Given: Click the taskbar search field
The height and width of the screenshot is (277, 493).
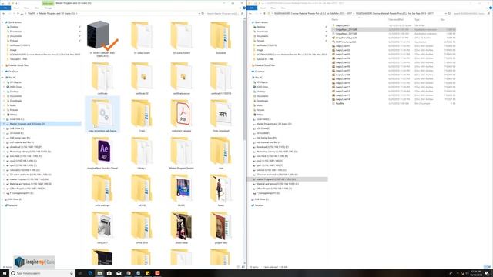Looking at the screenshot, I should click(42, 273).
